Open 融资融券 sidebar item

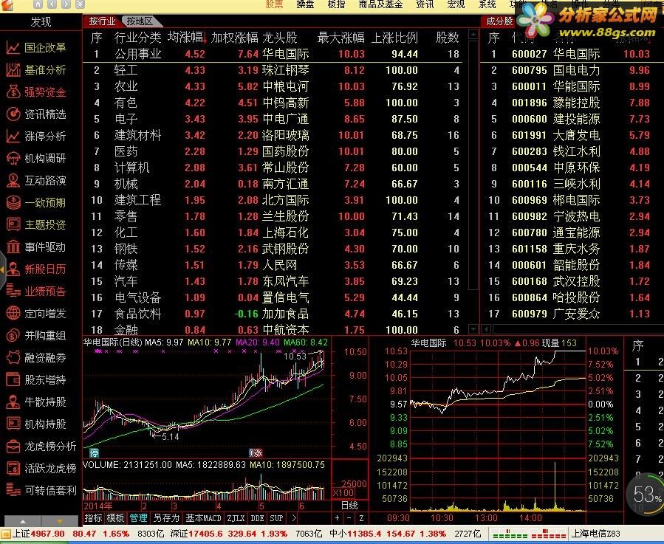[x=36, y=358]
